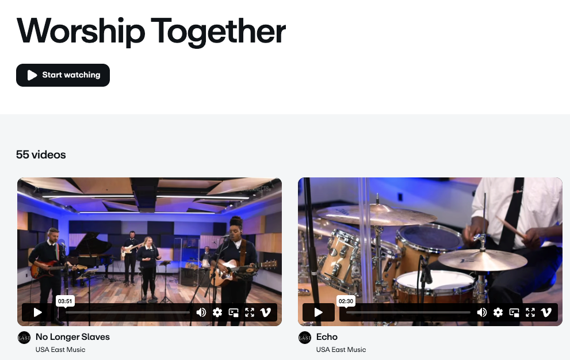Mute volume on Echo player
Viewport: 570px width, 360px height.
pyautogui.click(x=481, y=312)
